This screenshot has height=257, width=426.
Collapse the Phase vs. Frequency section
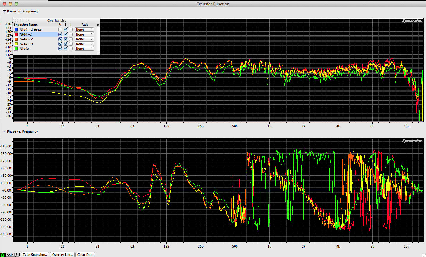tap(4, 131)
